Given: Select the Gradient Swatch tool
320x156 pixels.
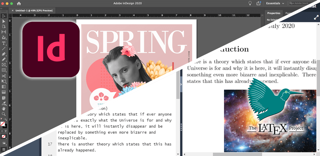Looking at the screenshot, I should 4,87.
